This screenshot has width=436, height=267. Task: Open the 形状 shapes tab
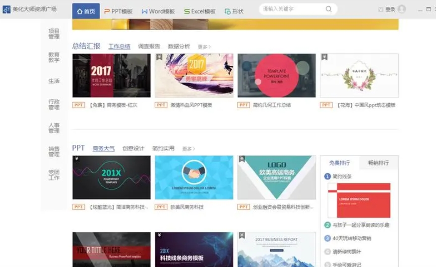coord(234,11)
